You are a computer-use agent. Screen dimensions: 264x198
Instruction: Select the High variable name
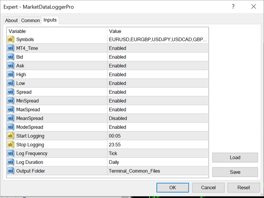pyautogui.click(x=21, y=75)
